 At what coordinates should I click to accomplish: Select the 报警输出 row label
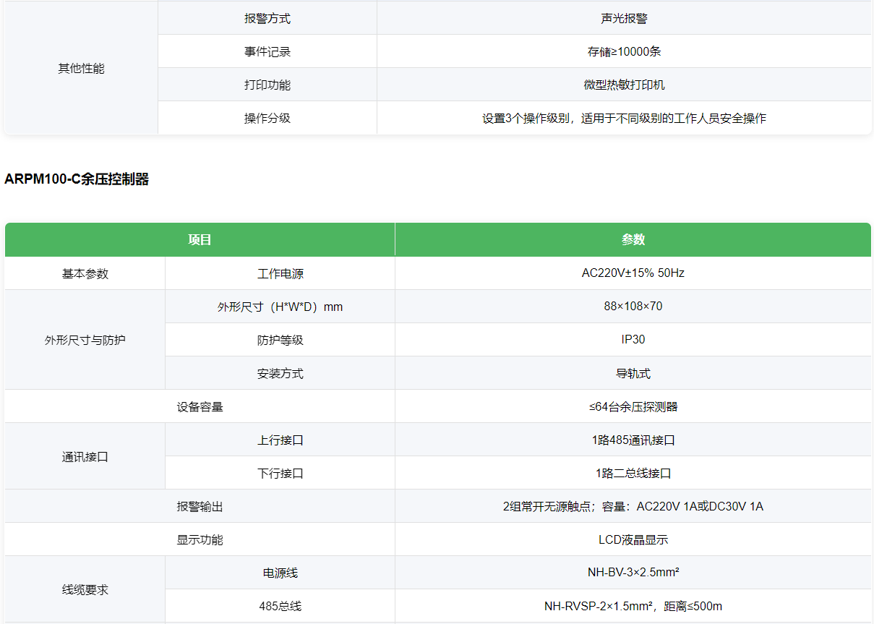tap(200, 506)
